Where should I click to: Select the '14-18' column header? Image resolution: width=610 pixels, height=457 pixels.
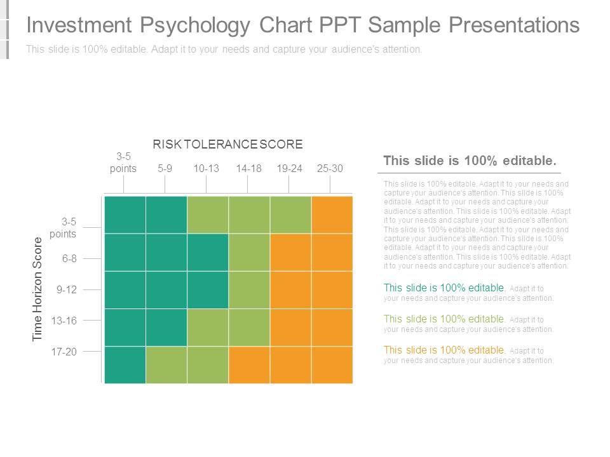click(x=248, y=168)
